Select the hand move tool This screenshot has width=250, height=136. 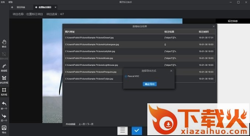click(x=4, y=44)
